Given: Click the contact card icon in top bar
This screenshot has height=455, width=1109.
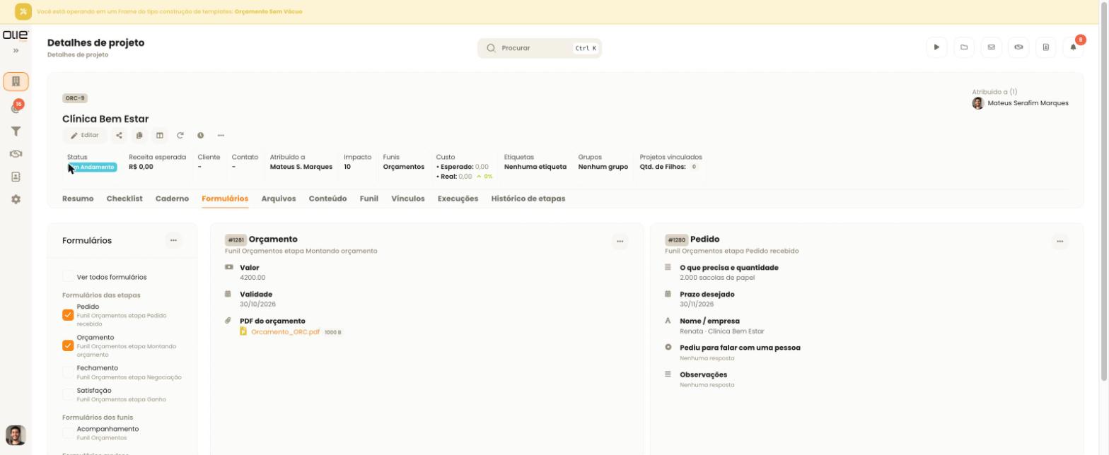Looking at the screenshot, I should (x=1046, y=47).
